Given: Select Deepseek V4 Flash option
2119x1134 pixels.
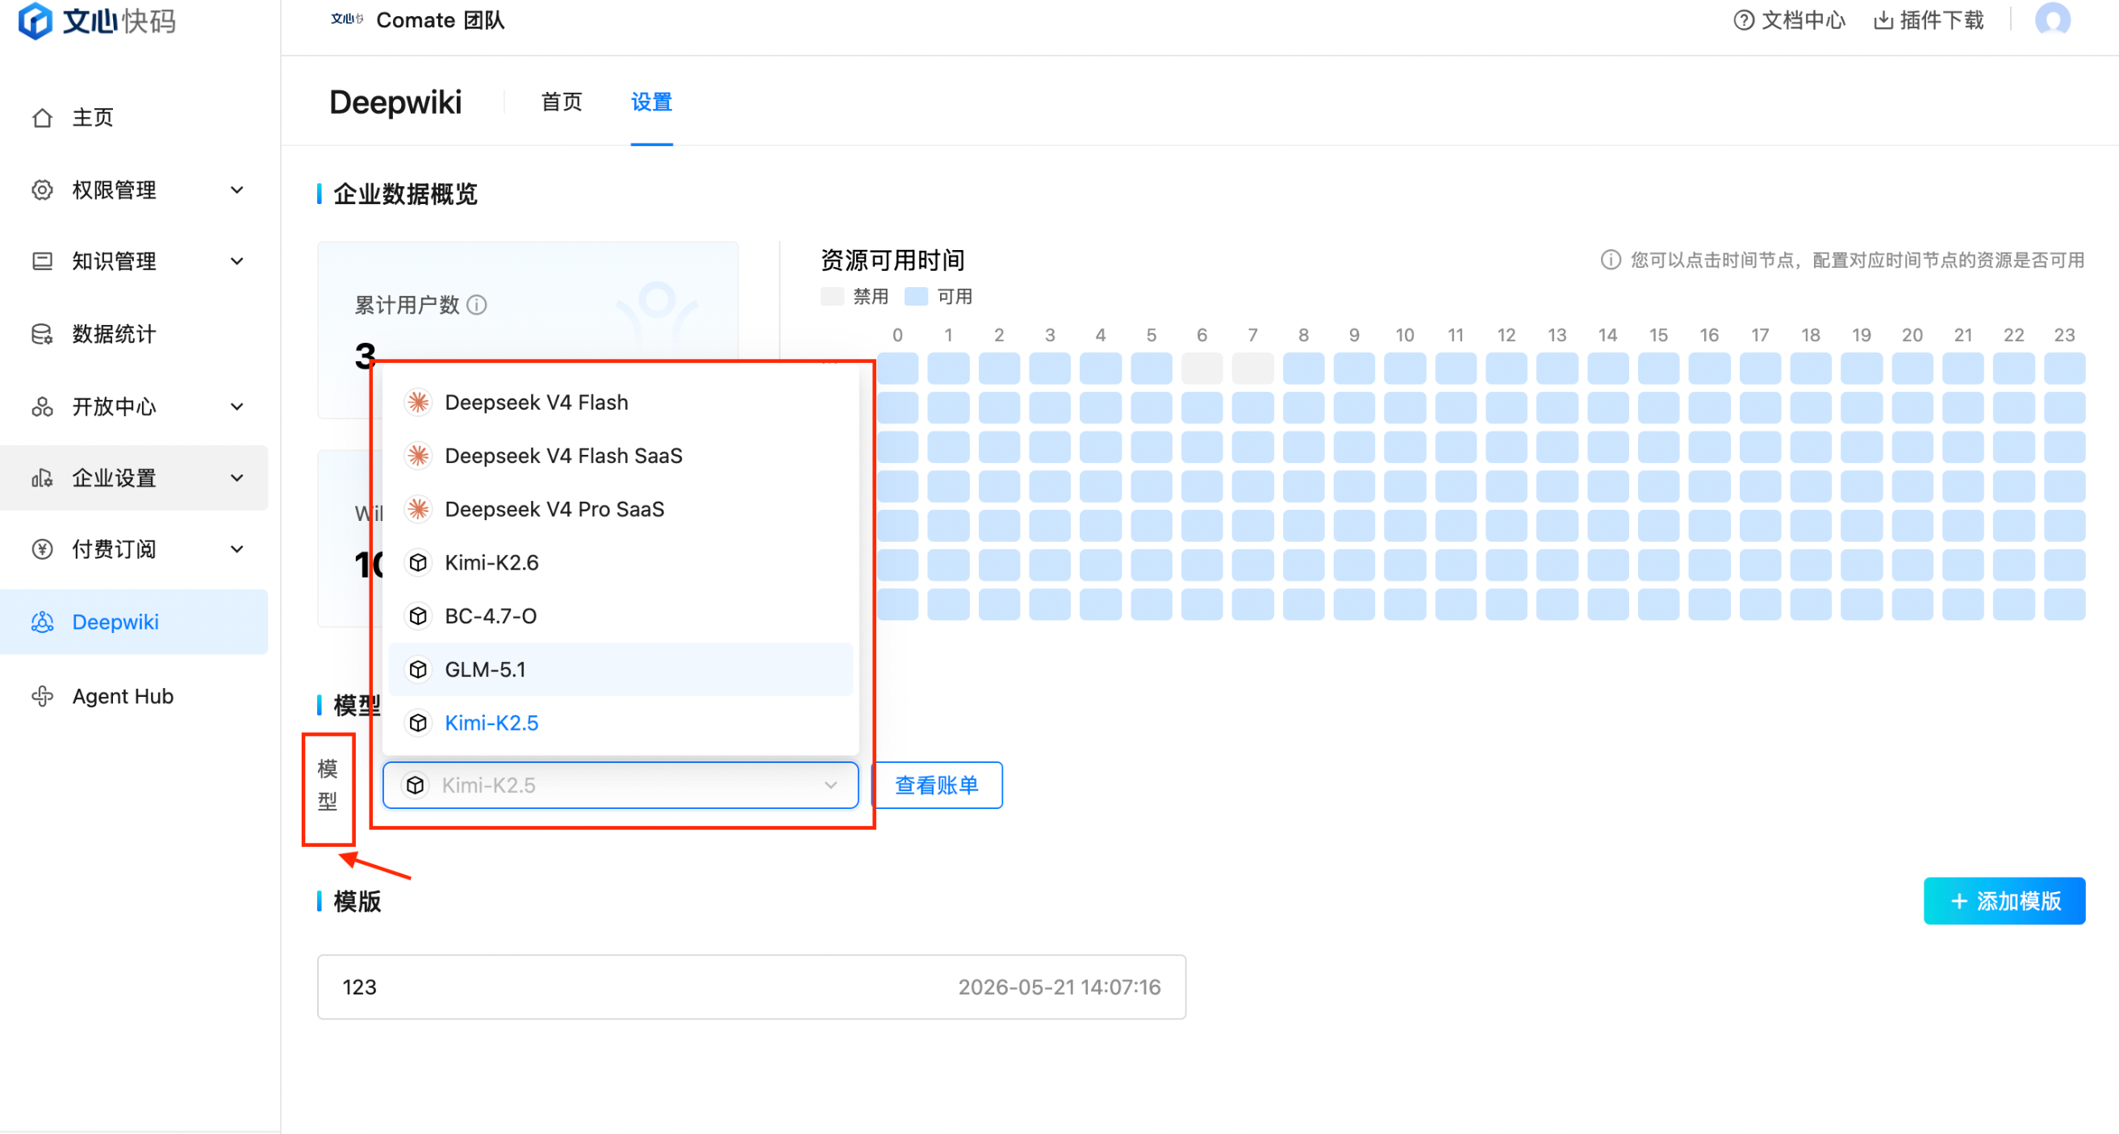Looking at the screenshot, I should click(x=621, y=402).
